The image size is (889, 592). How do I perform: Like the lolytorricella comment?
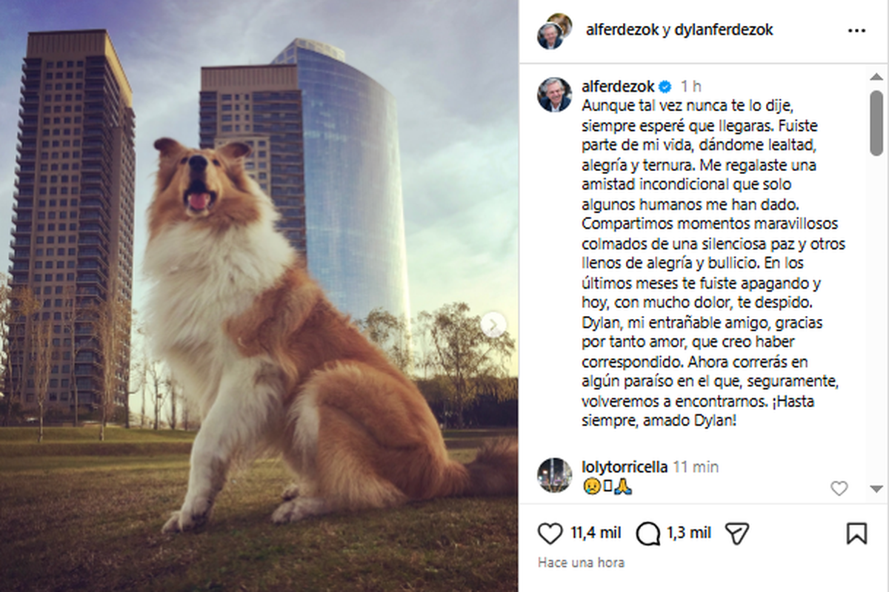[x=839, y=488]
